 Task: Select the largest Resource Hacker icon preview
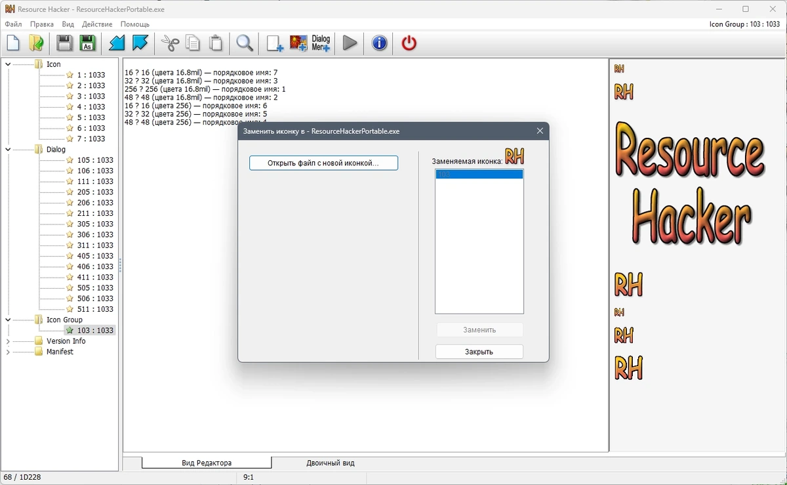(x=690, y=184)
